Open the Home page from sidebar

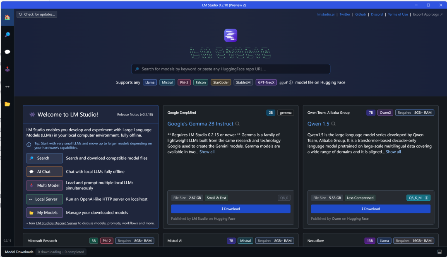pos(7,17)
